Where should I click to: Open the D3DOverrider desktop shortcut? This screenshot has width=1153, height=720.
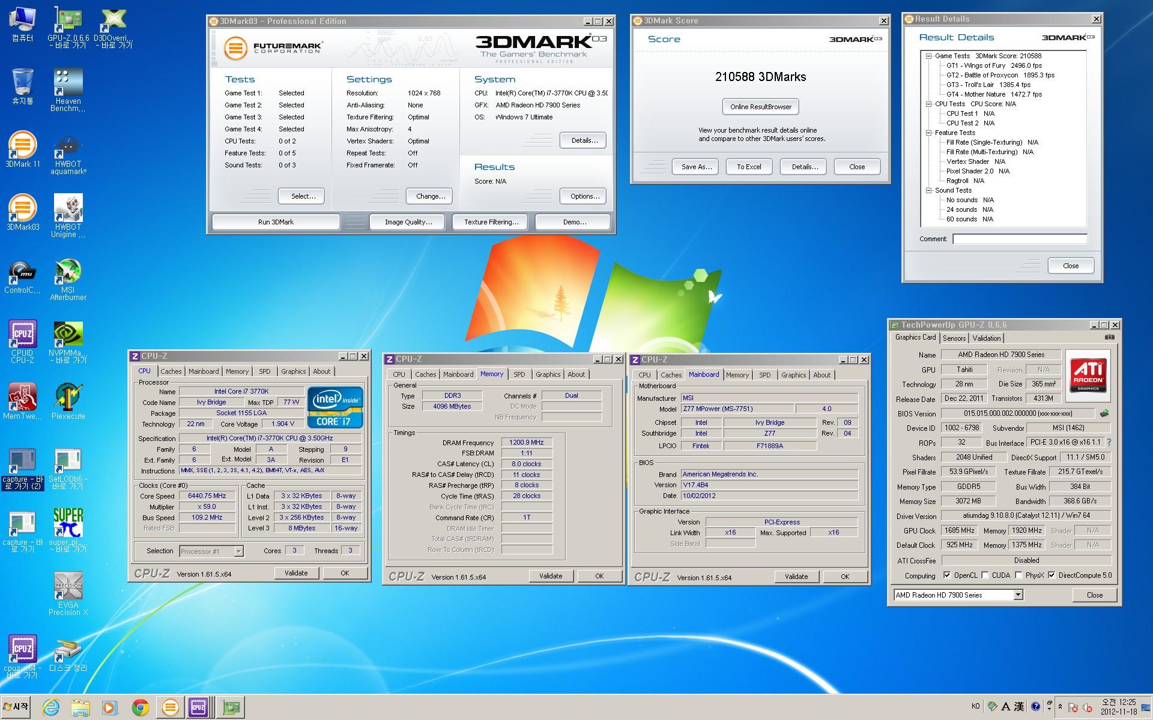(113, 27)
